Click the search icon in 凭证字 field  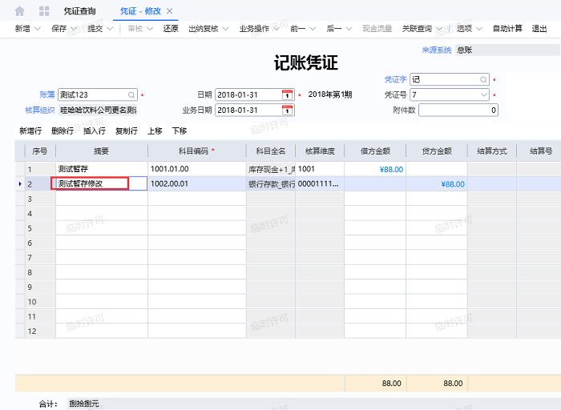[x=483, y=80]
